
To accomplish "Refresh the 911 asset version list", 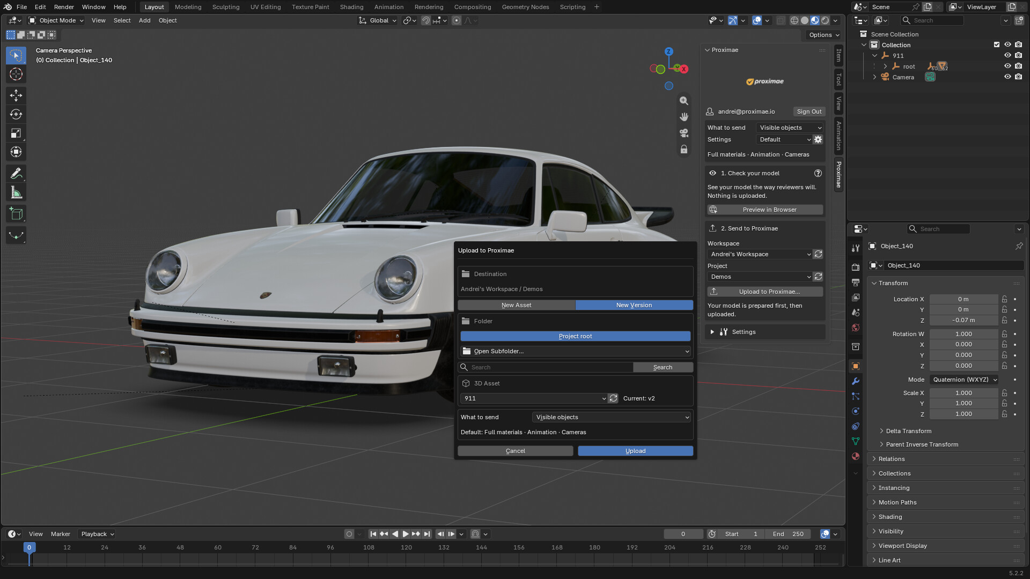I will [x=613, y=398].
